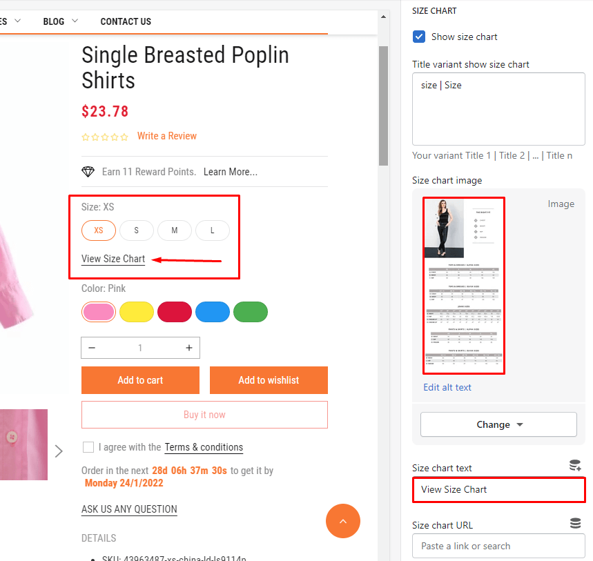
Task: Open the Change image dropdown
Action: (x=498, y=424)
